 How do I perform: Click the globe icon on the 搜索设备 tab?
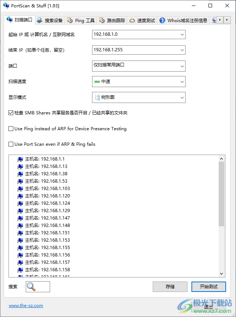pos(40,20)
